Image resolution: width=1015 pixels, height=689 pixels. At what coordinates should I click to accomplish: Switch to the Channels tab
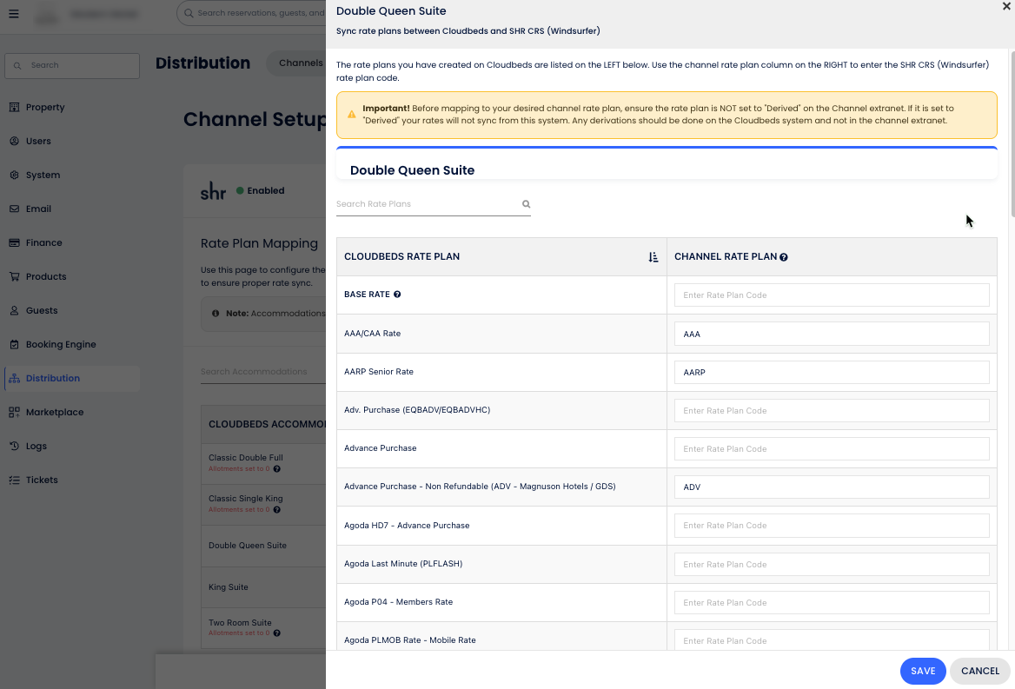(x=301, y=63)
